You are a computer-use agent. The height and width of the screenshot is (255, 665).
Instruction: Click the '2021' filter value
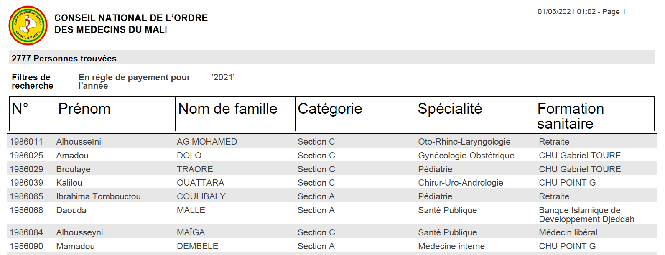pyautogui.click(x=223, y=77)
